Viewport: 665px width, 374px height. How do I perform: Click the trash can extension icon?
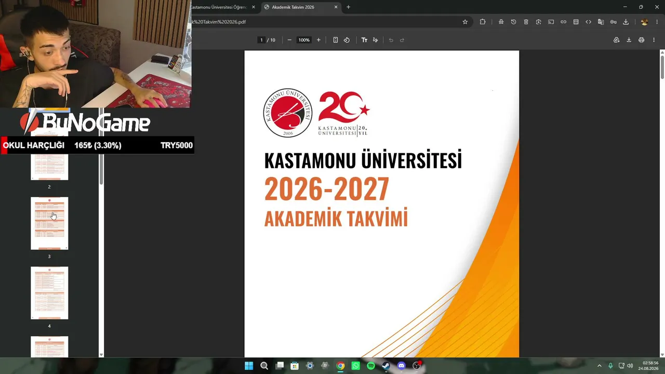(x=526, y=22)
